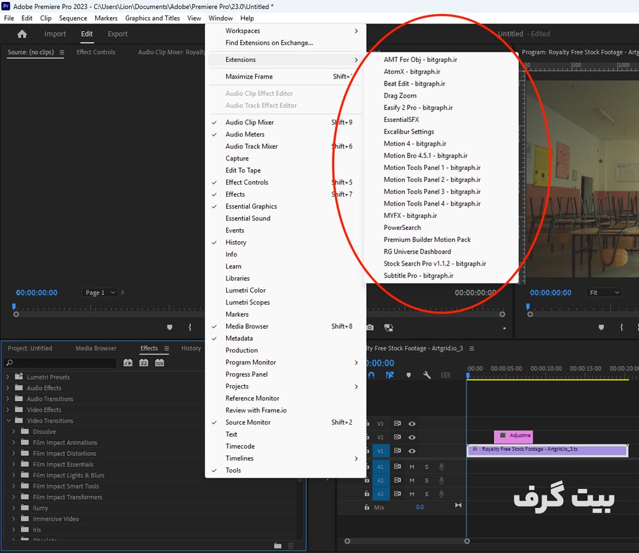
Task: Expand Film Impact Smart Tools bin
Action: pyautogui.click(x=14, y=486)
